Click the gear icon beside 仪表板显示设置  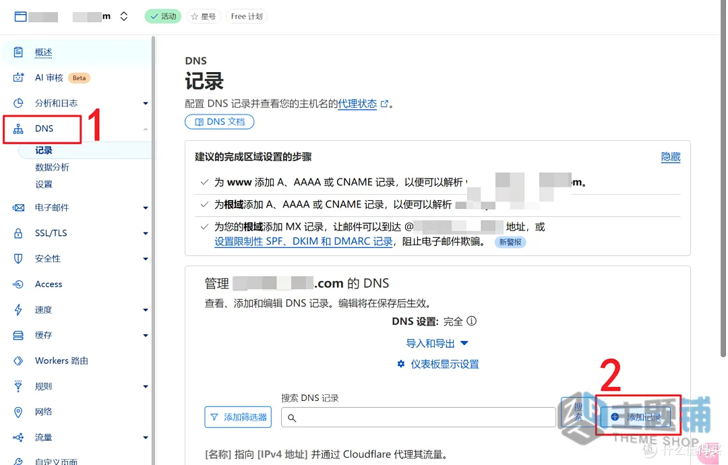(x=401, y=364)
